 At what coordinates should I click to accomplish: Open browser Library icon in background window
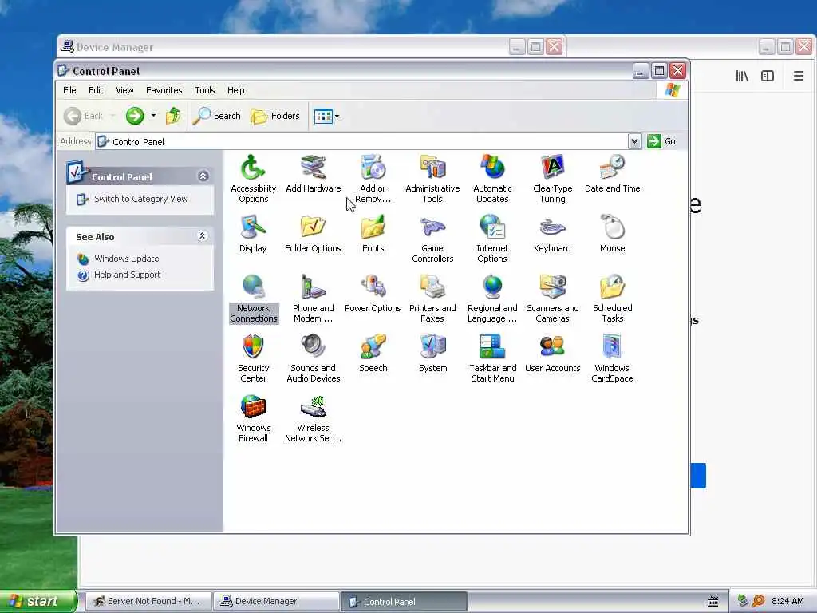point(742,76)
